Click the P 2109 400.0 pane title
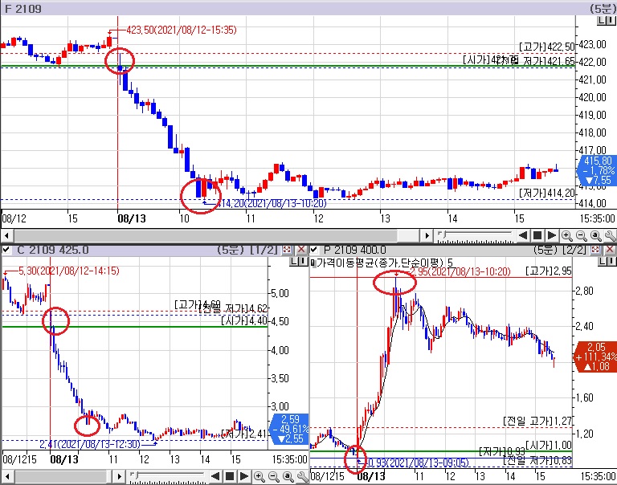Viewport: 617px width, 485px height. (x=355, y=250)
